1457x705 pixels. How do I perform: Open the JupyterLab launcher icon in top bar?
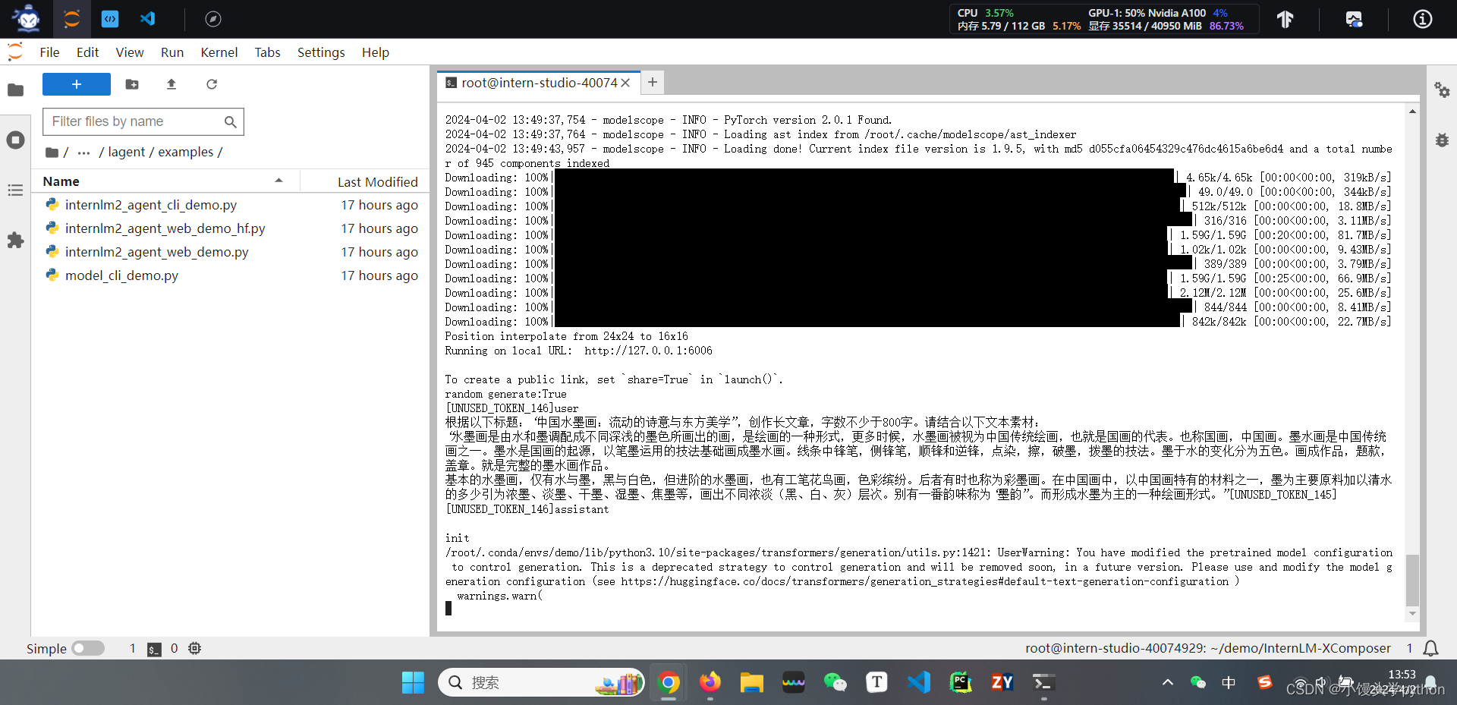click(72, 19)
